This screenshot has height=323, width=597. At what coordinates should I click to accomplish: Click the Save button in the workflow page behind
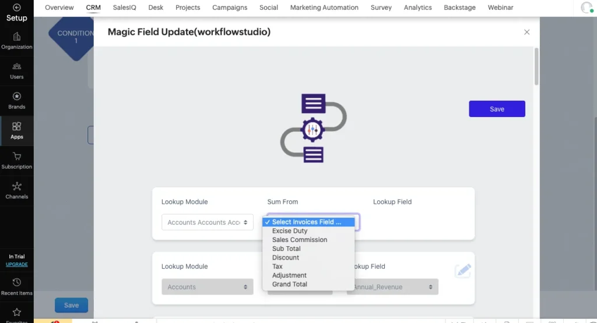pyautogui.click(x=71, y=305)
